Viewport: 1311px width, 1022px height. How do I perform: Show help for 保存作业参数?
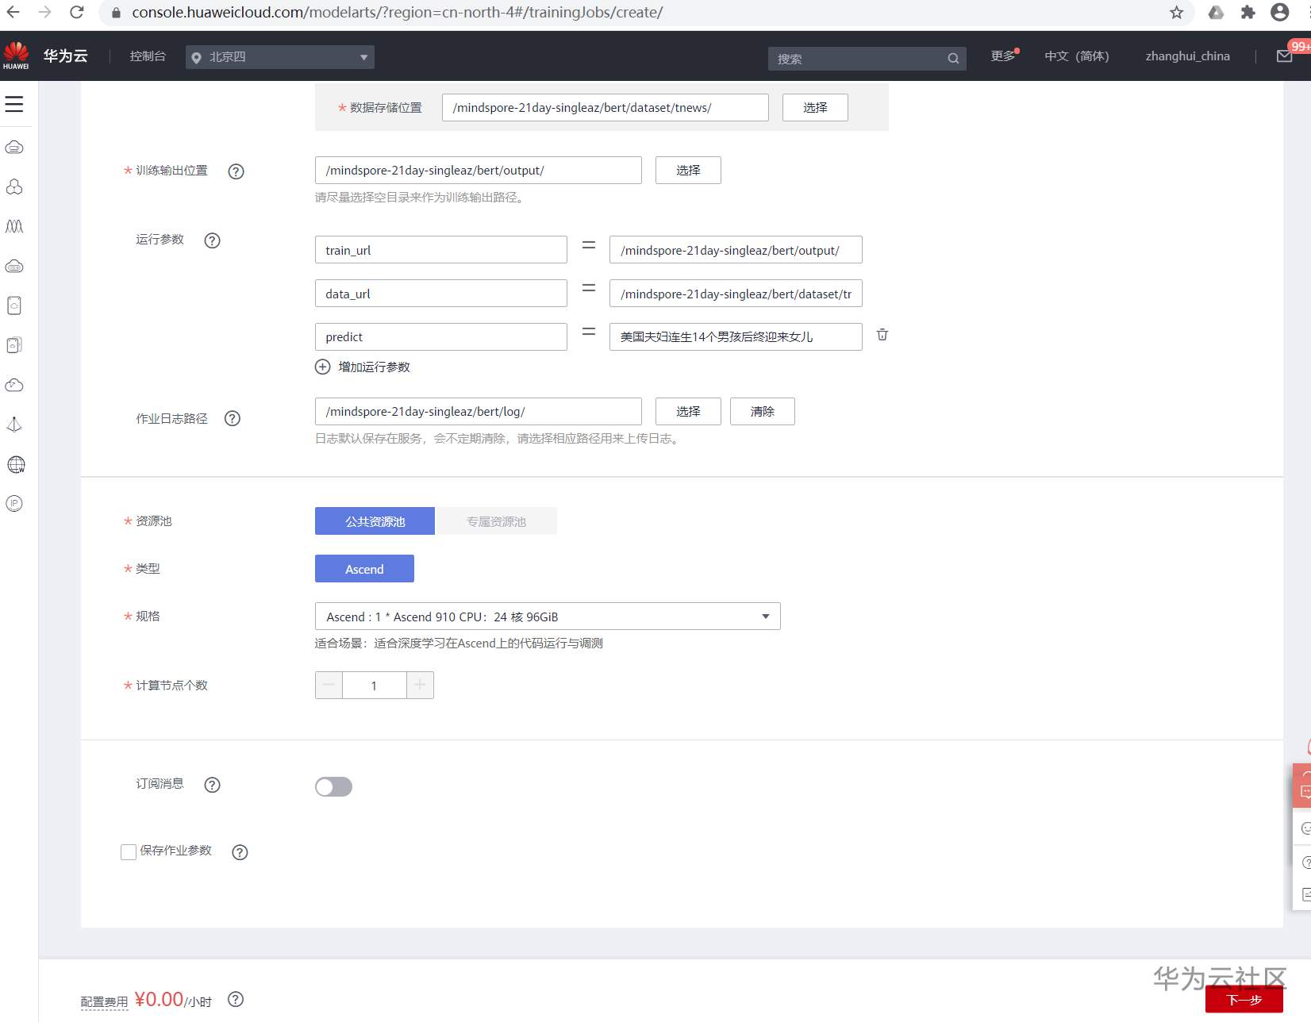pyautogui.click(x=240, y=852)
